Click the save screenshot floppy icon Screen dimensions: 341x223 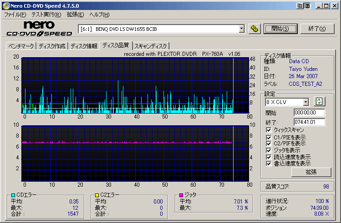pyautogui.click(x=307, y=6)
